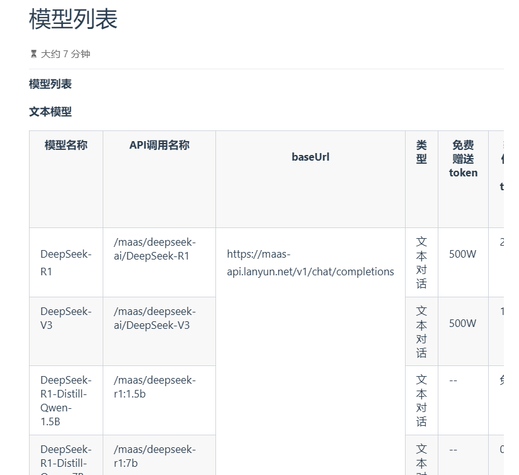Screen dimensions: 519x475
Task: Click the baseUrl column header
Action: pyautogui.click(x=311, y=157)
